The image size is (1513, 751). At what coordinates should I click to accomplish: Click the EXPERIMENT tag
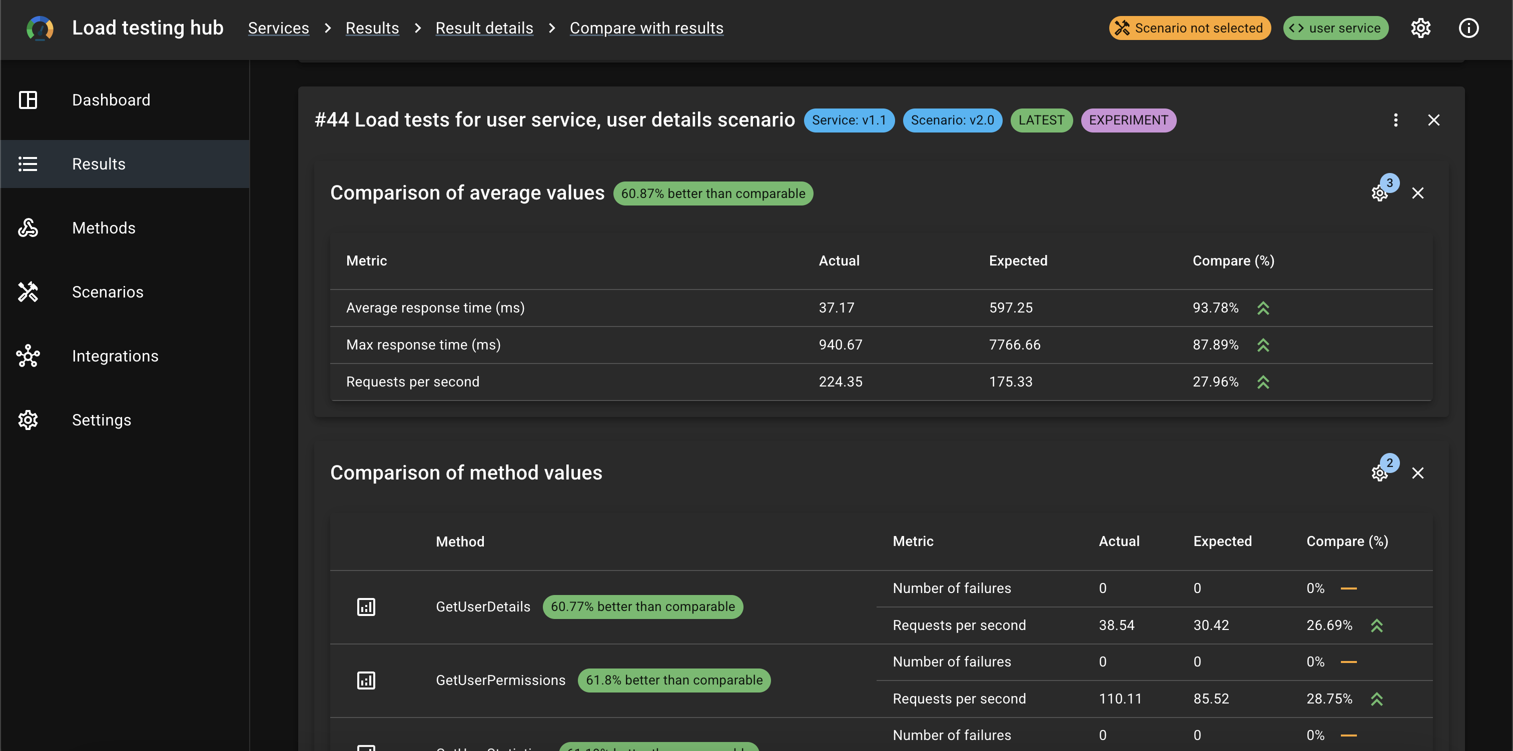pos(1128,120)
